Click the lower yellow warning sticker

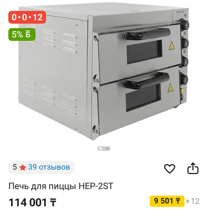[171, 88]
